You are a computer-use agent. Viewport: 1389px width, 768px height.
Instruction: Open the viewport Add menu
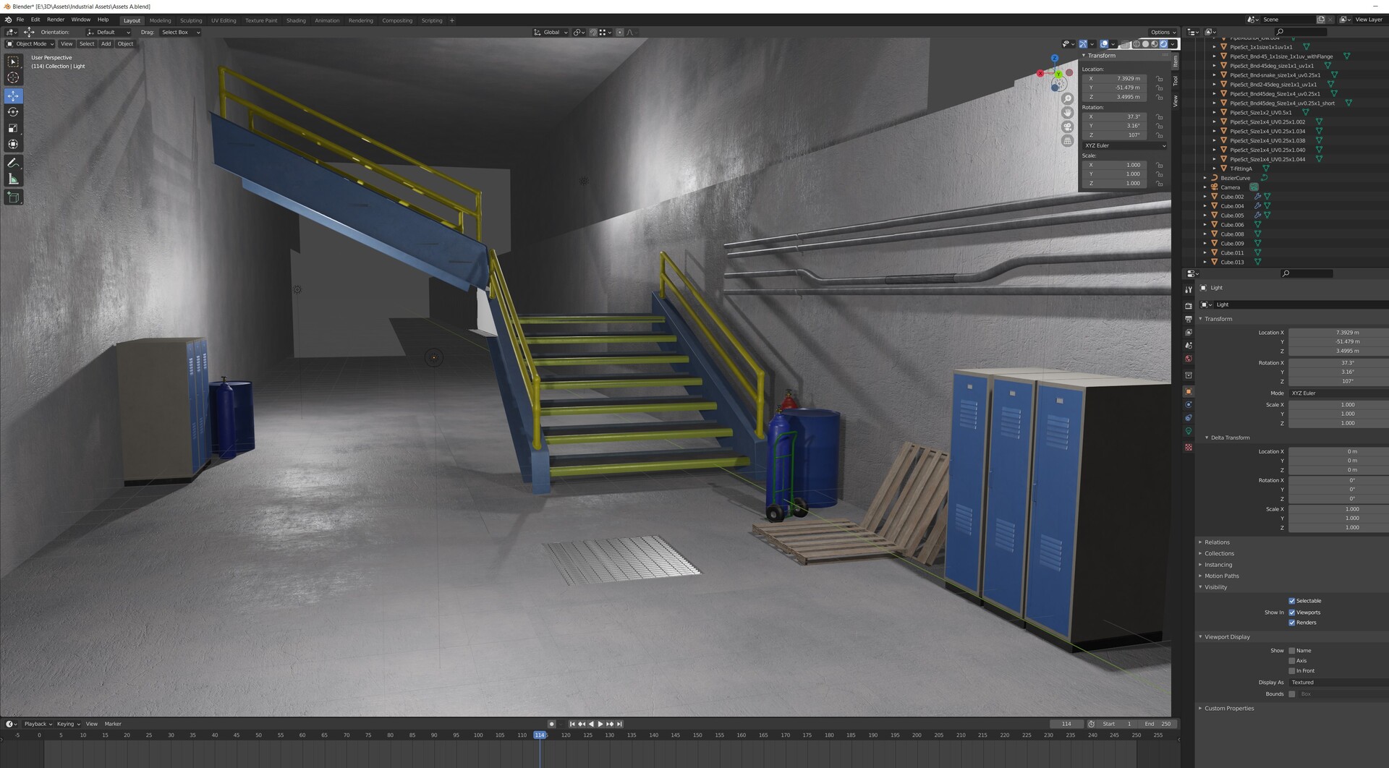(106, 44)
